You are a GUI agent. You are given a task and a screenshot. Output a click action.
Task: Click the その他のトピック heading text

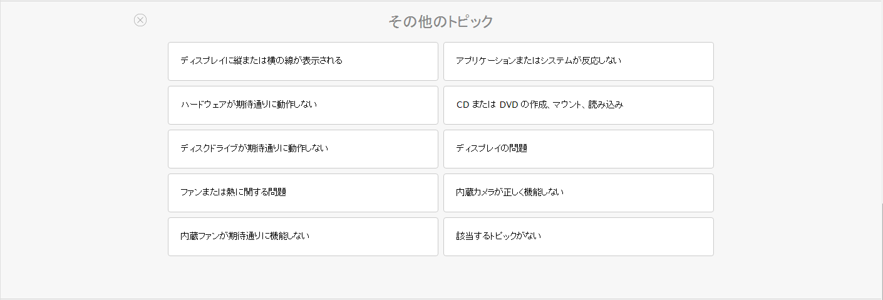[441, 22]
